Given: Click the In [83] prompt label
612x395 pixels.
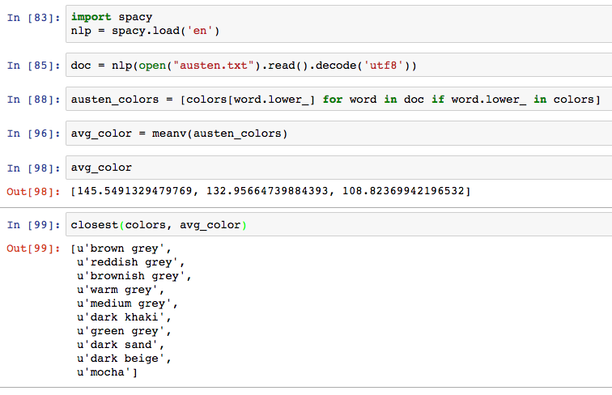Looking at the screenshot, I should pos(33,18).
